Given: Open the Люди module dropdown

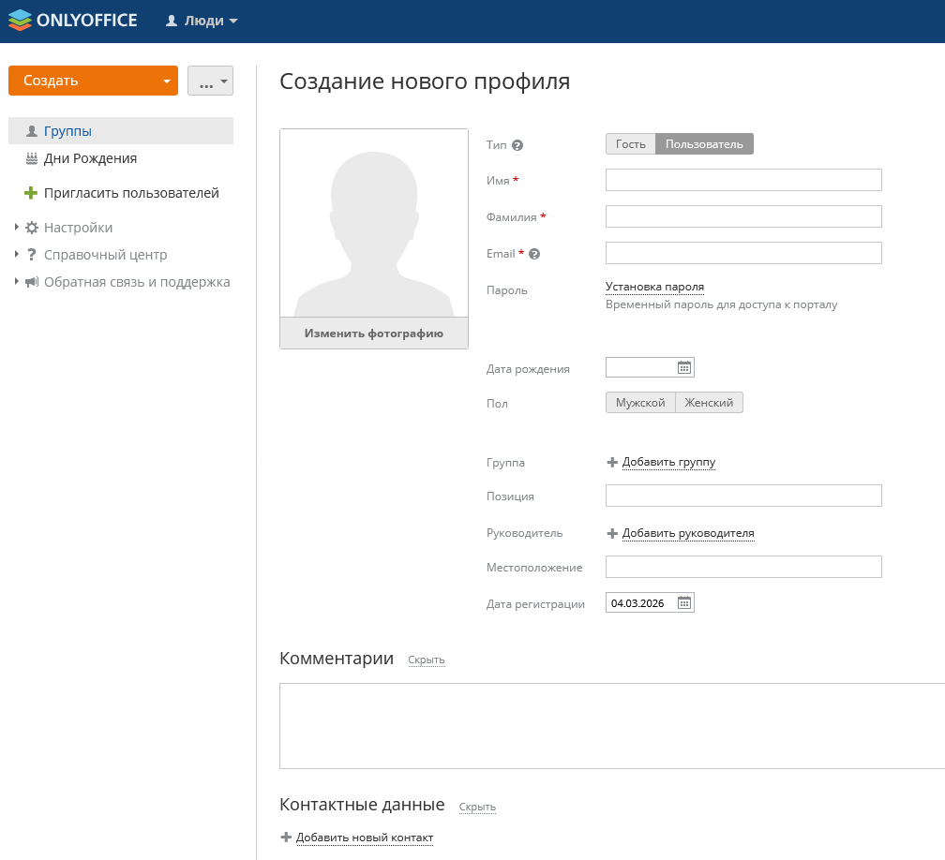Looking at the screenshot, I should coord(202,21).
